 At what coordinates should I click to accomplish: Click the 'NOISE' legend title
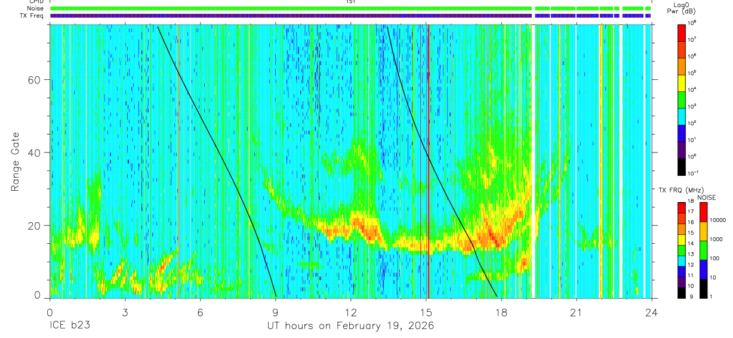(707, 197)
